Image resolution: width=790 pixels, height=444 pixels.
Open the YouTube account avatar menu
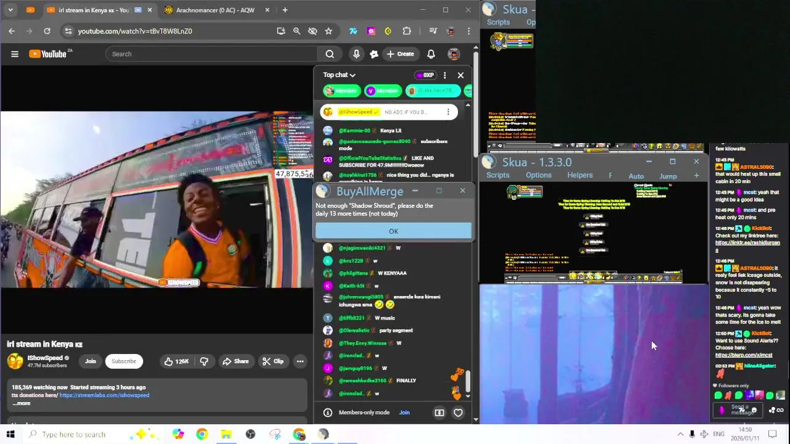[x=454, y=54]
